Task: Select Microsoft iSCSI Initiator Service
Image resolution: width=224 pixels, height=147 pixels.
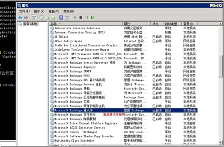Action: tap(80, 128)
